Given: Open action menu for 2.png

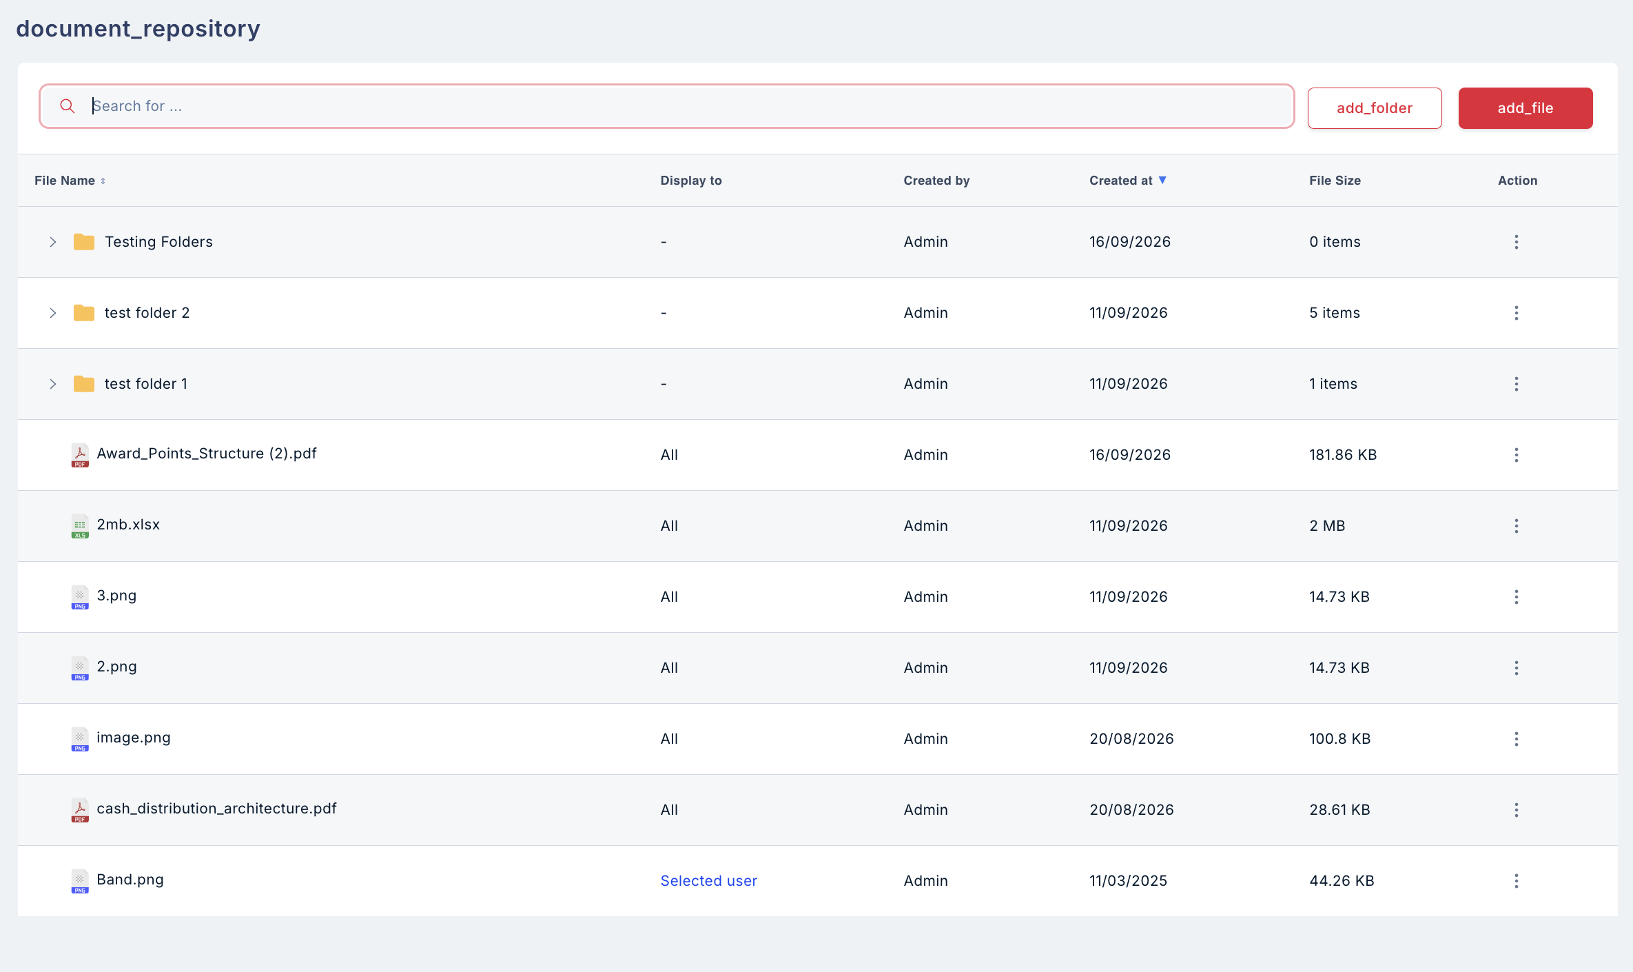Looking at the screenshot, I should (1517, 668).
